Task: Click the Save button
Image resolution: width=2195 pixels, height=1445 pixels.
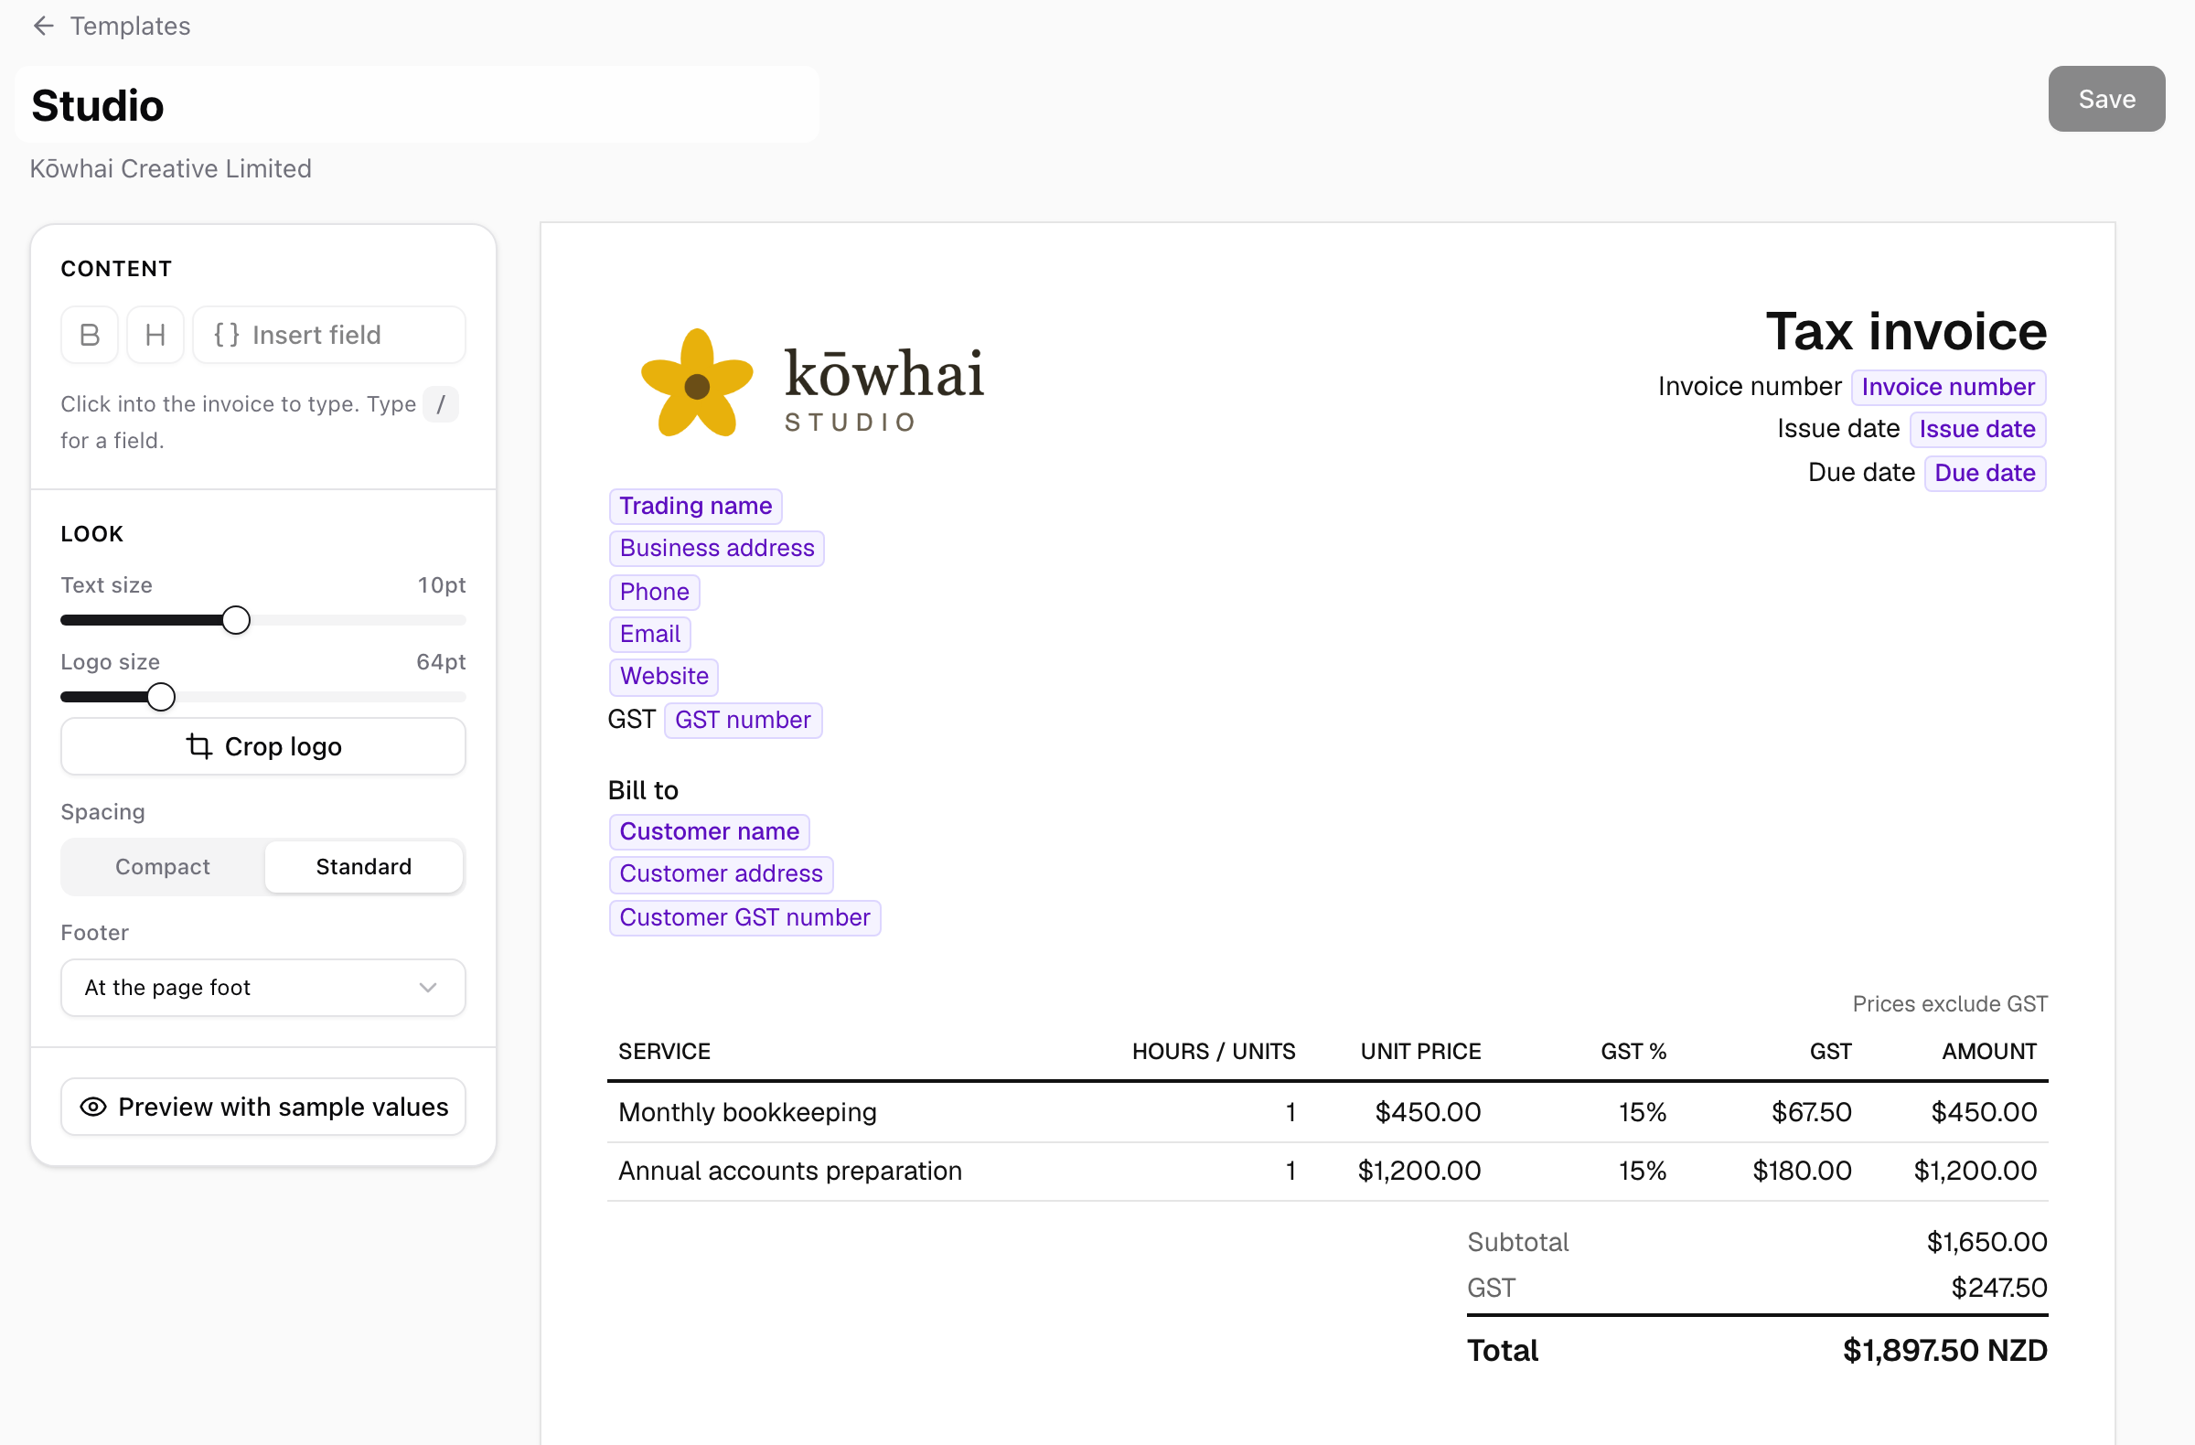Action: pos(2106,99)
